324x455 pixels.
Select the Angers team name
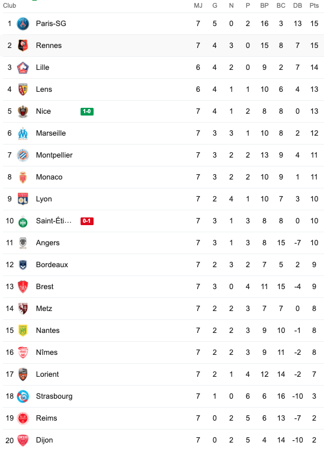[47, 243]
